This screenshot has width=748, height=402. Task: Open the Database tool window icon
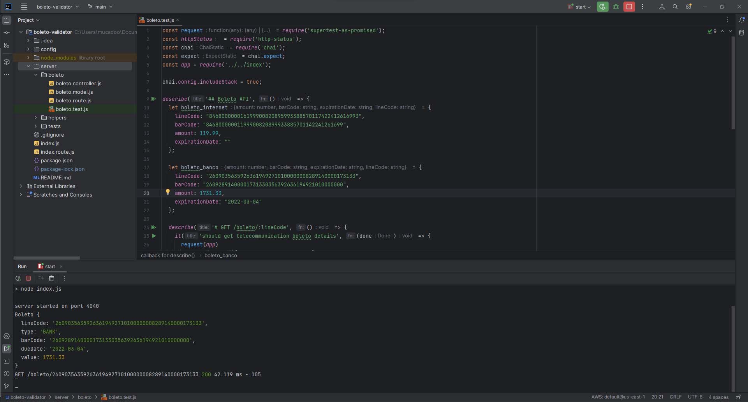click(741, 33)
